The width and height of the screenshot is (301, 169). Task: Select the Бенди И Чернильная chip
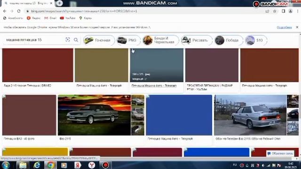point(160,40)
